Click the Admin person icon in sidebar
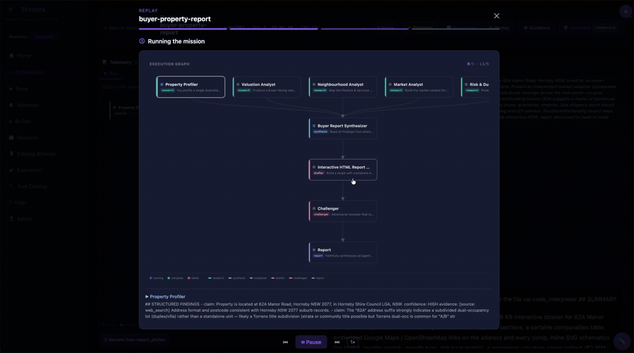This screenshot has width=634, height=353. click(11, 219)
